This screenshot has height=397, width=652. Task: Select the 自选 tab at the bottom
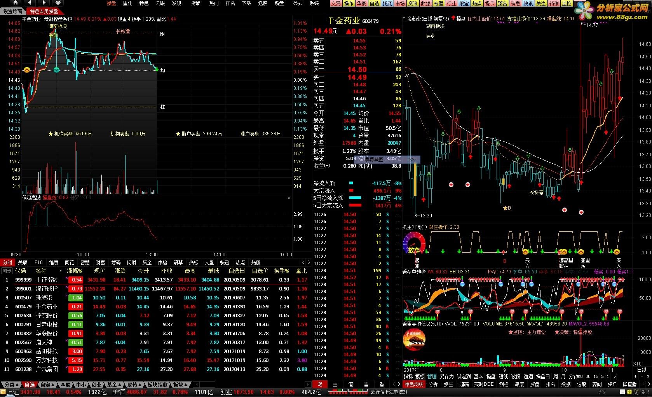click(x=30, y=385)
